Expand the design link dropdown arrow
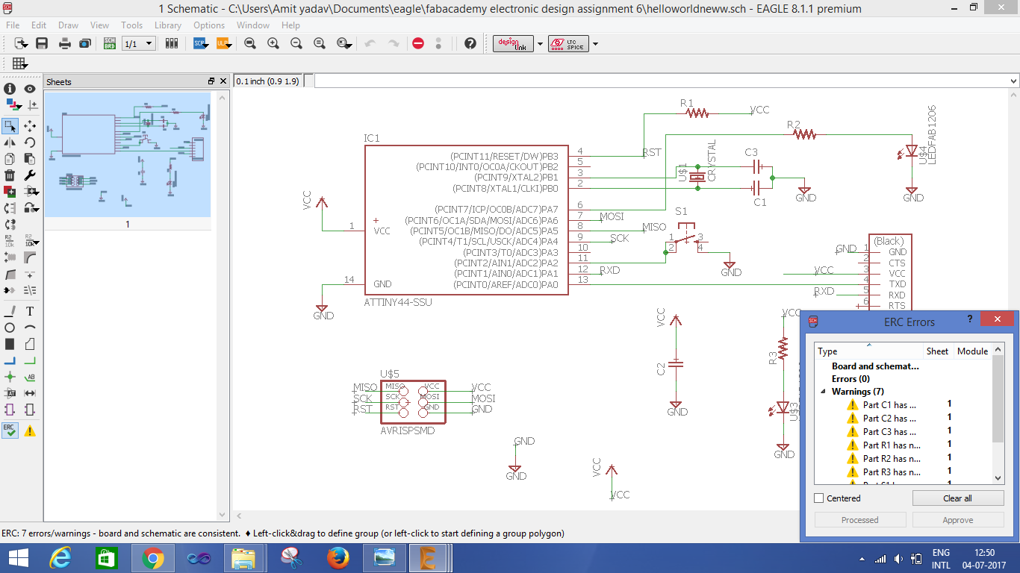The width and height of the screenshot is (1020, 573). 541,44
